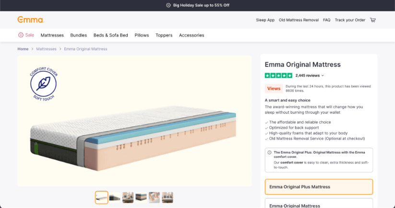Select the first mattress thumbnail
The width and height of the screenshot is (395, 208).
point(102,197)
